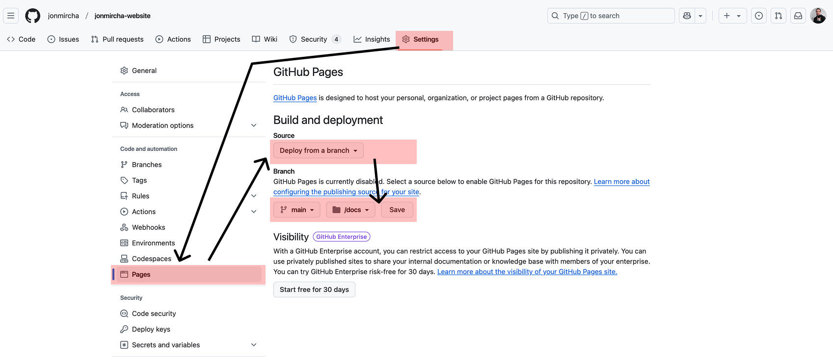
Task: Open Code security settings
Action: (188, 314)
